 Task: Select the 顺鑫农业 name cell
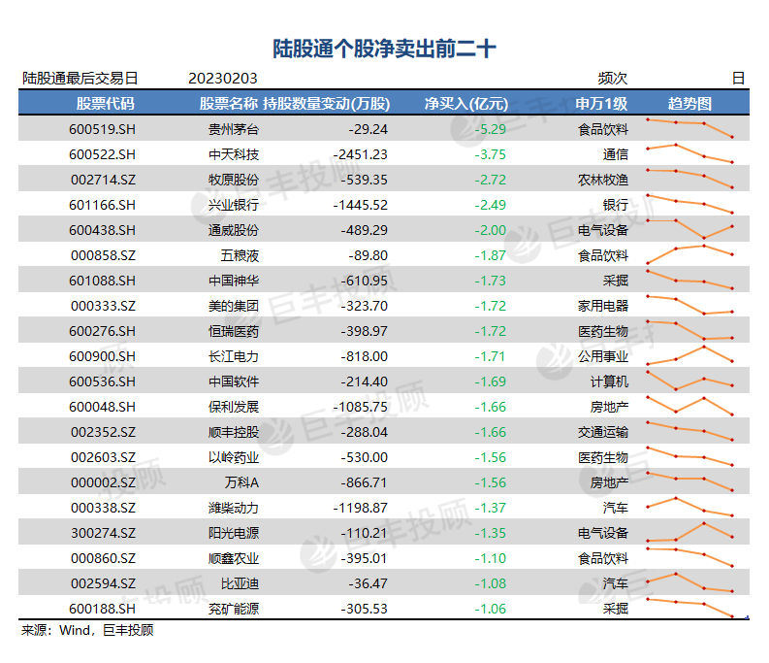[x=234, y=559]
